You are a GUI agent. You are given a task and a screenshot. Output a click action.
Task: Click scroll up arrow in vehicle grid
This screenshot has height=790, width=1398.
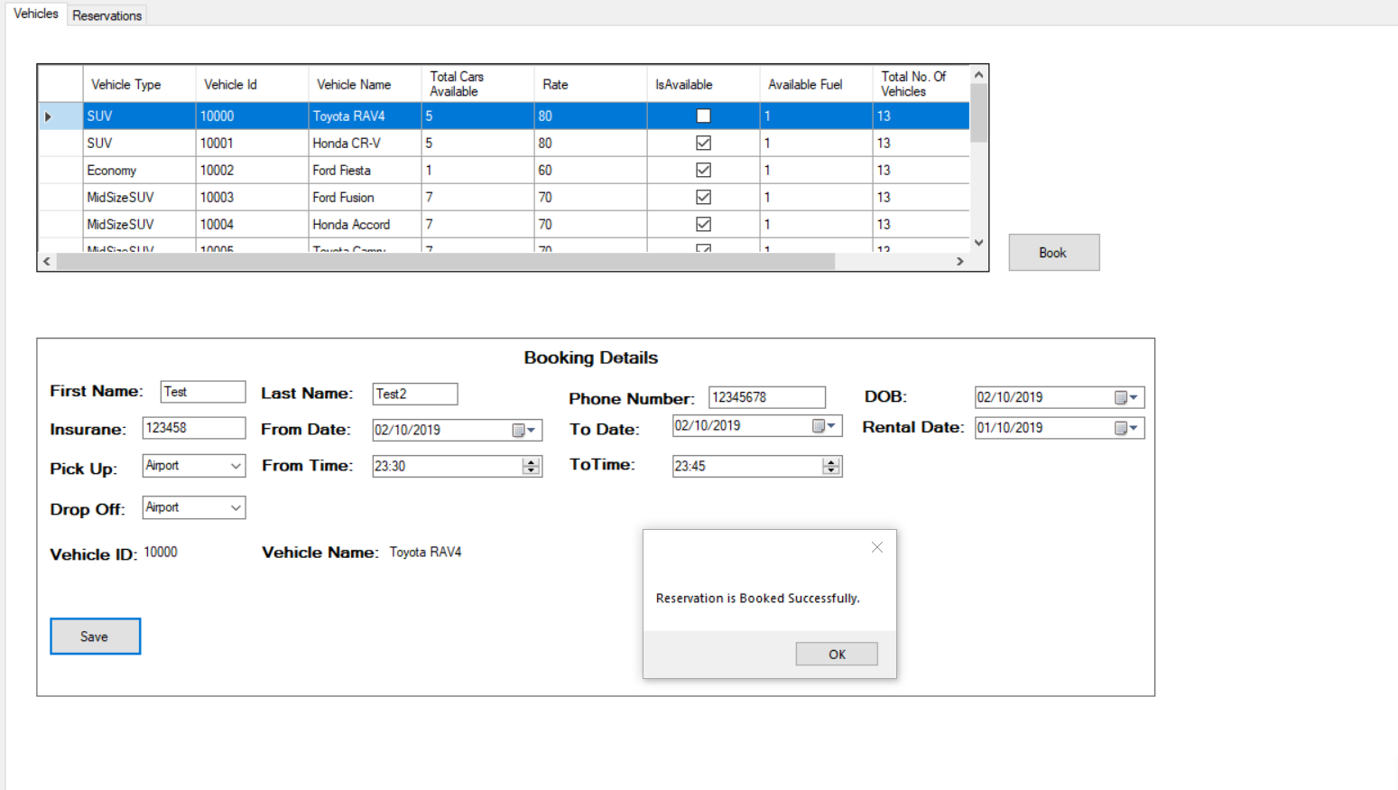978,75
